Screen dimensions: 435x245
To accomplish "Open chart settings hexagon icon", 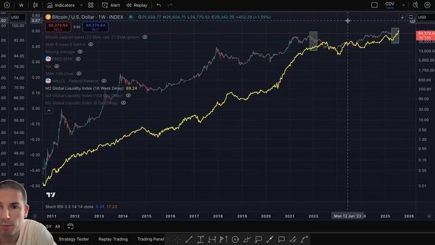I will pos(428,5).
